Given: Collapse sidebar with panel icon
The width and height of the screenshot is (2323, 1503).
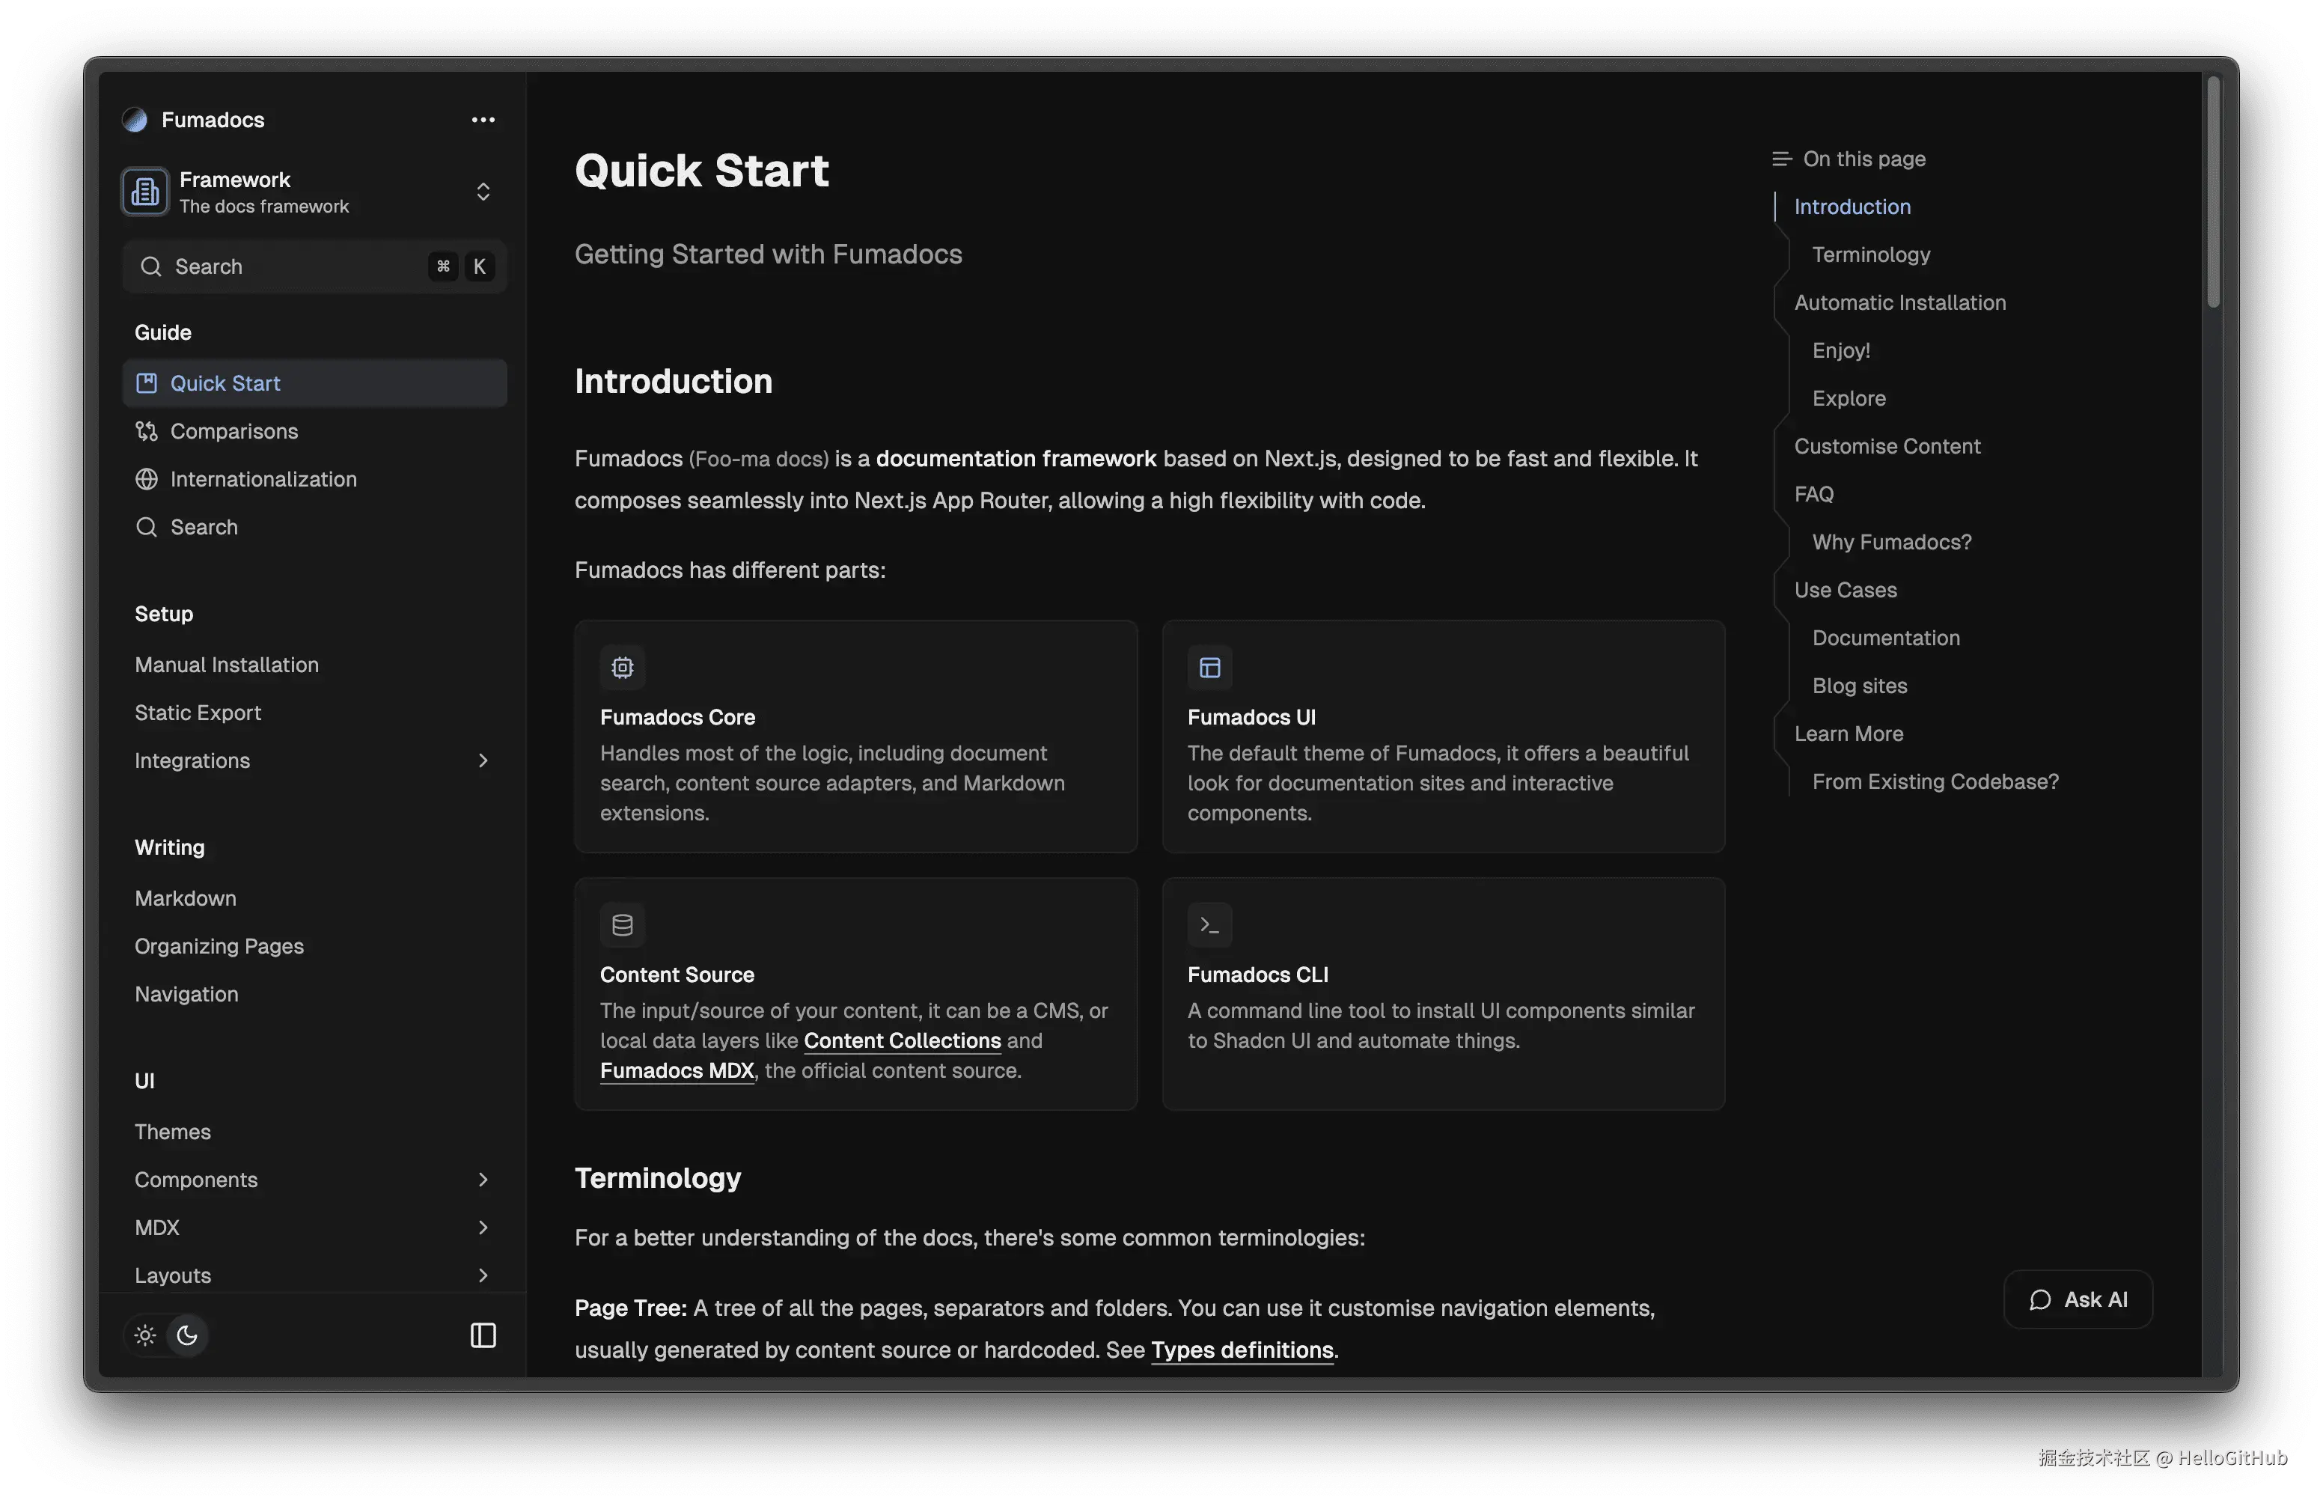Looking at the screenshot, I should click(483, 1335).
